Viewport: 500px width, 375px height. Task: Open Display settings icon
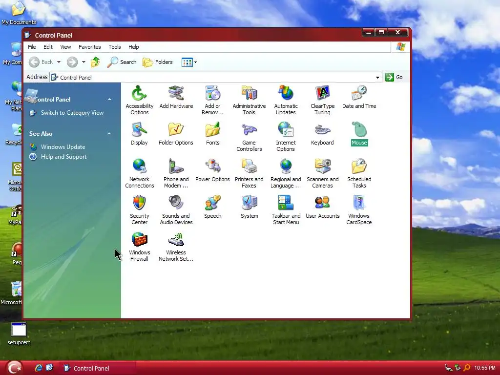[139, 134]
